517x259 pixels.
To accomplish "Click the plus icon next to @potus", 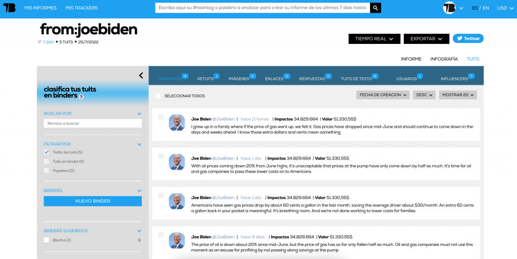I will click(139, 240).
